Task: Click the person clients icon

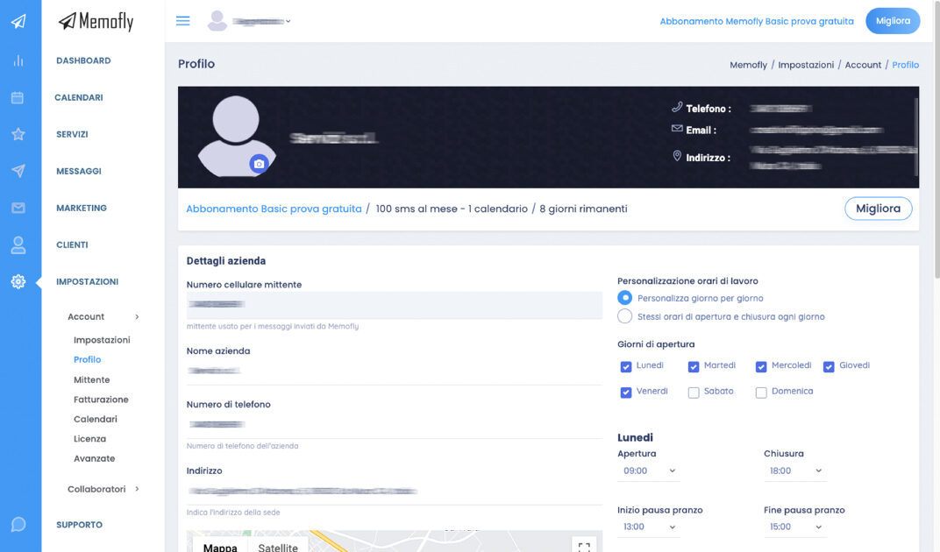Action: 18,245
